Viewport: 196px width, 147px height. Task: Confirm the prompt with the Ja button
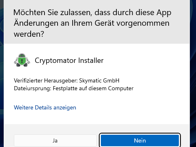55,140
